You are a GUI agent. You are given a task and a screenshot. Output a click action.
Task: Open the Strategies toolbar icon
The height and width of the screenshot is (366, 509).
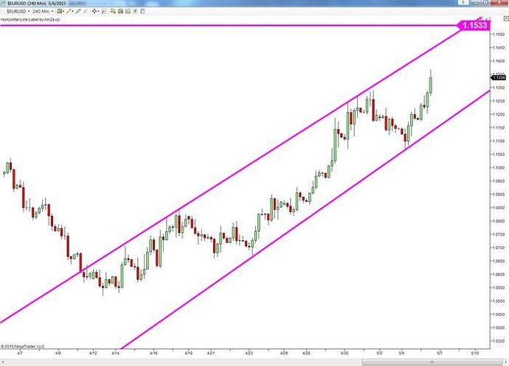coord(135,11)
